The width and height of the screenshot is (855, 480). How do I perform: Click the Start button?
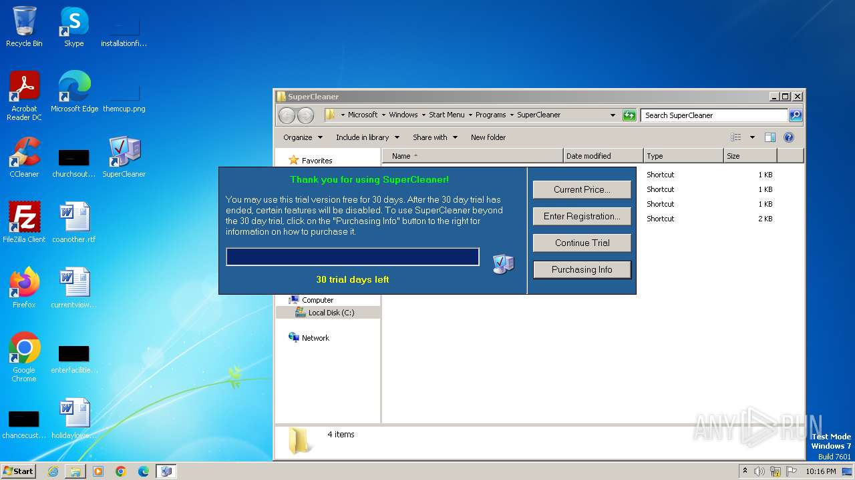18,471
